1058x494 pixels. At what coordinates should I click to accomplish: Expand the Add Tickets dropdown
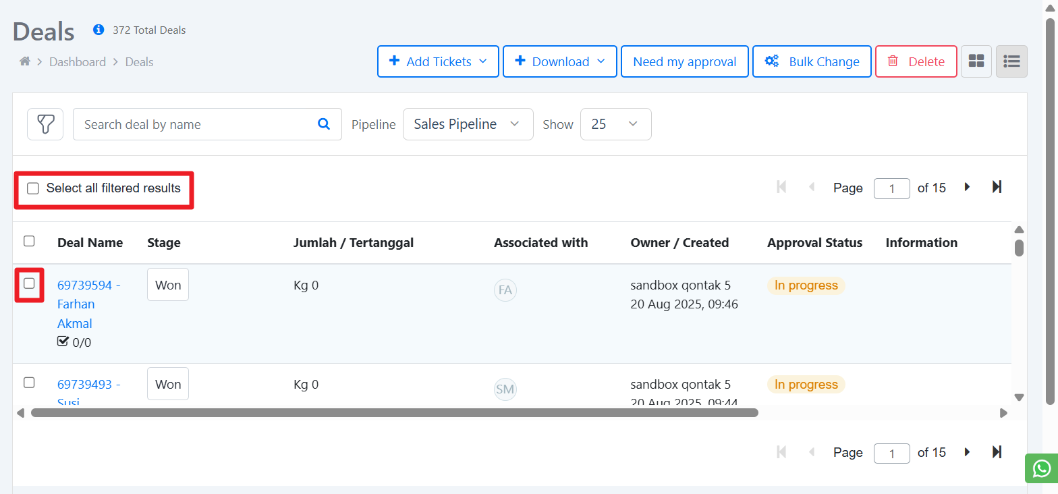[x=438, y=61]
